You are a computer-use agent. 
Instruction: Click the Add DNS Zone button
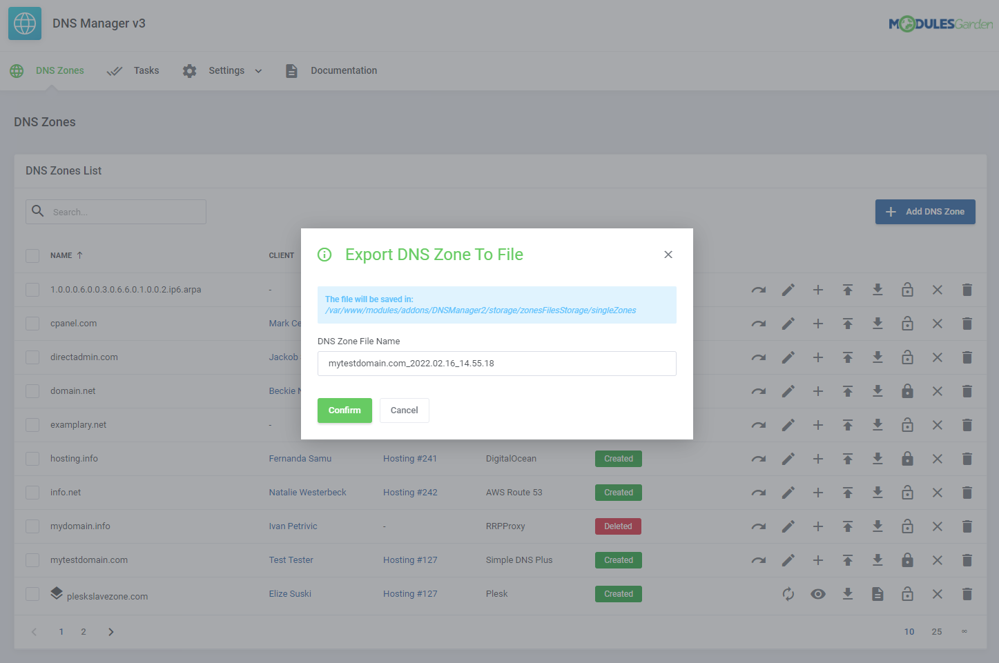pos(925,212)
